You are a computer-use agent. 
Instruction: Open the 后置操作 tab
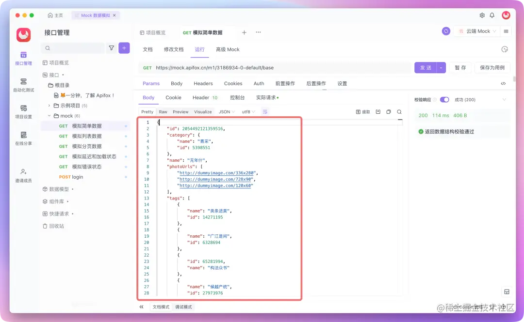click(316, 83)
